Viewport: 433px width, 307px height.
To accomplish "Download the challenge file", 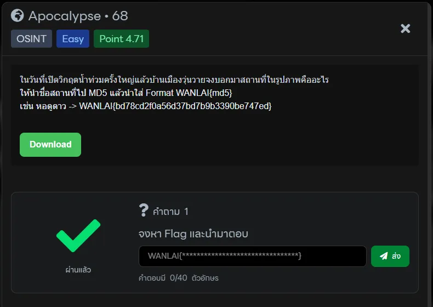I will 50,145.
